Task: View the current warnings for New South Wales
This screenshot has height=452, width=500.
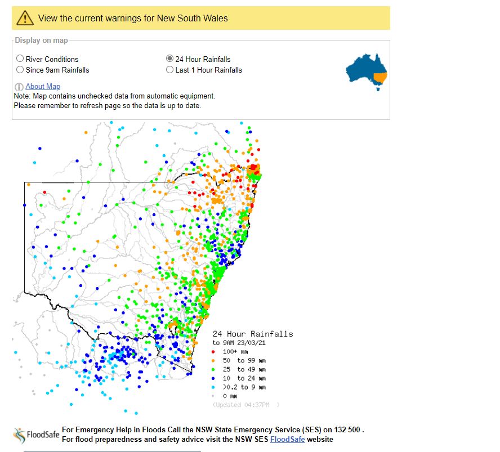Action: pos(133,18)
